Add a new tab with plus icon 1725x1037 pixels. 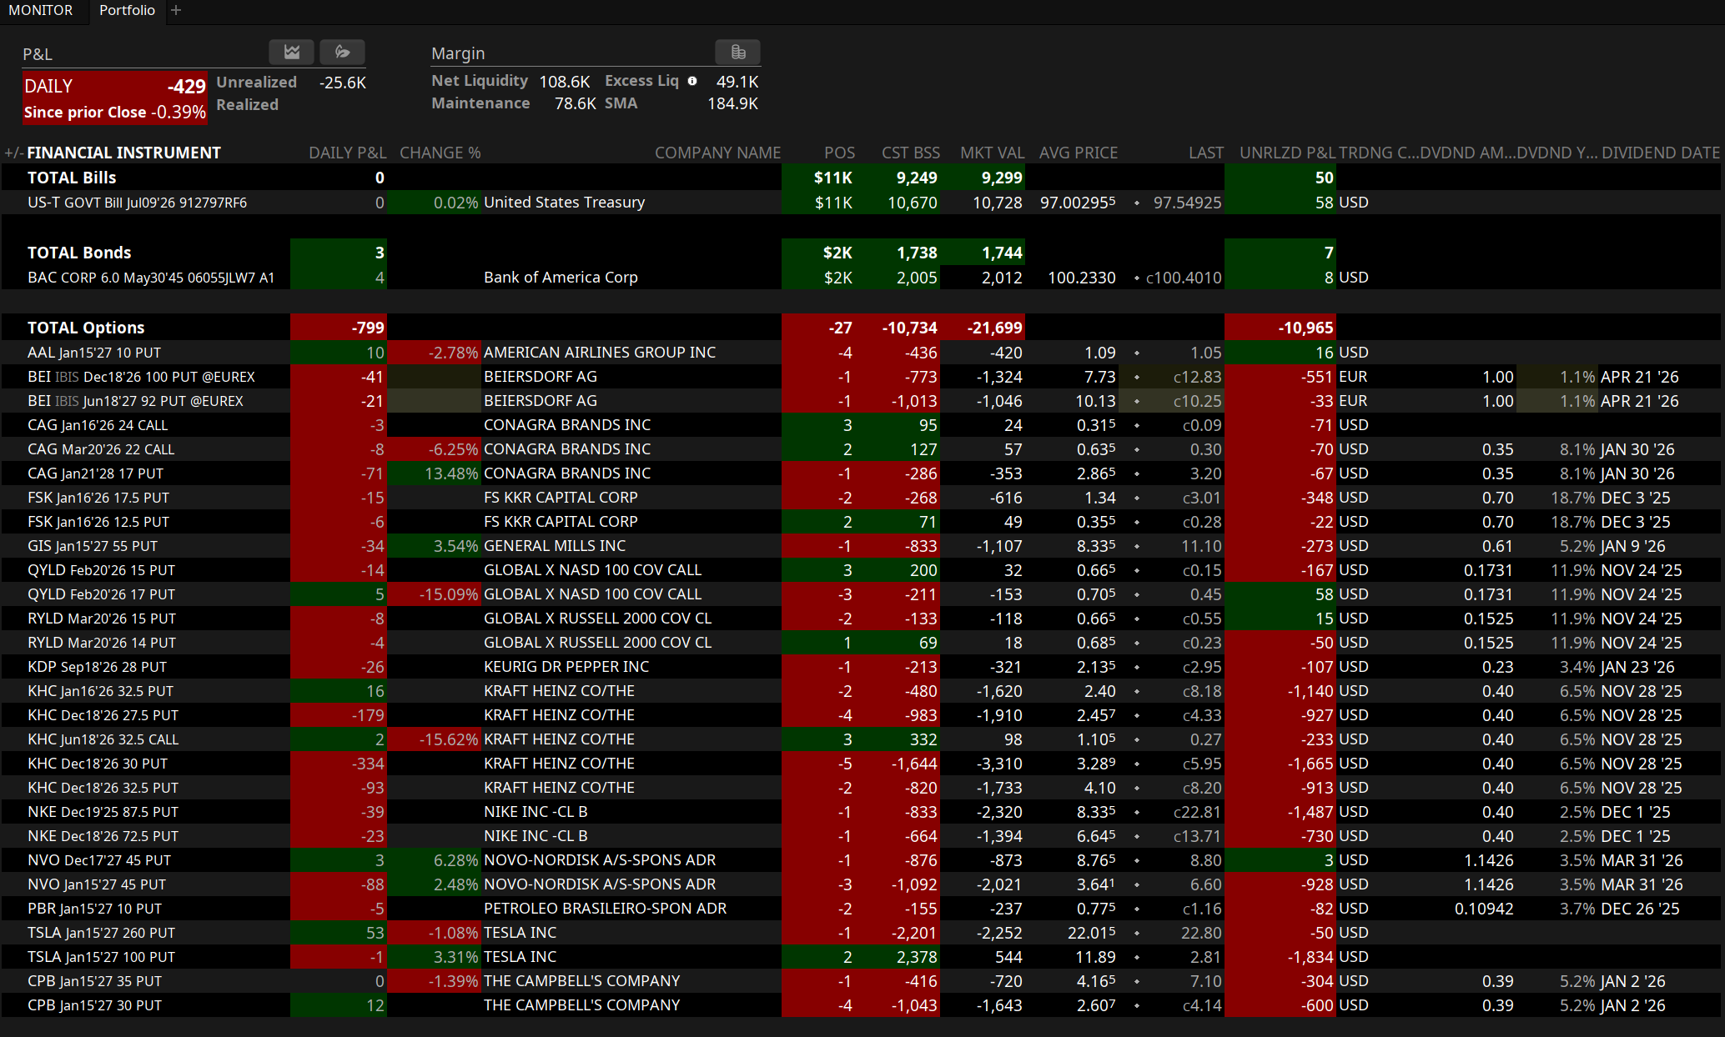pyautogui.click(x=176, y=10)
